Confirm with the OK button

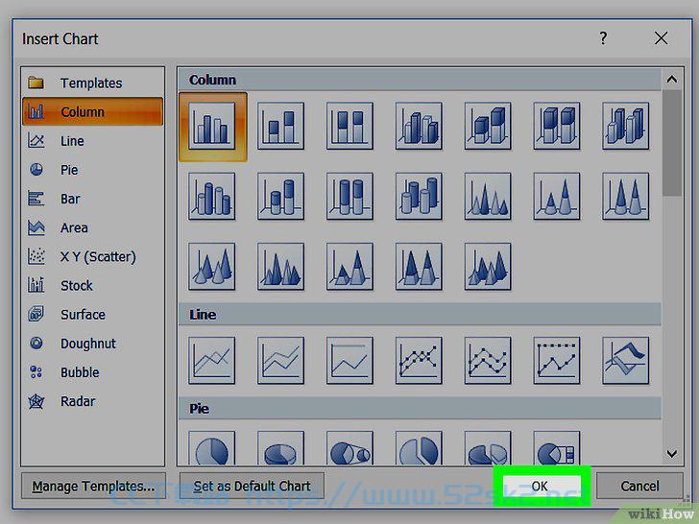point(542,487)
